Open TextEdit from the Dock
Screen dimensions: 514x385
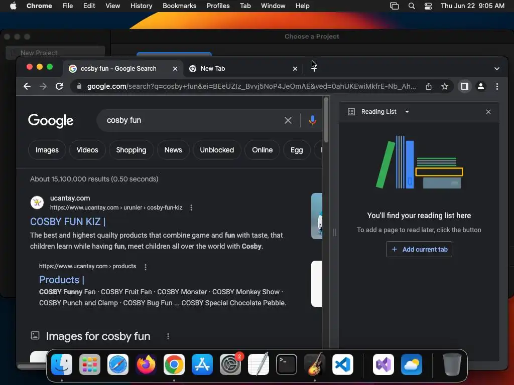click(259, 364)
